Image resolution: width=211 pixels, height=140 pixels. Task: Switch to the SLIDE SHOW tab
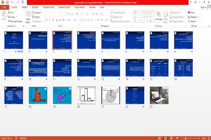[x=79, y=7]
